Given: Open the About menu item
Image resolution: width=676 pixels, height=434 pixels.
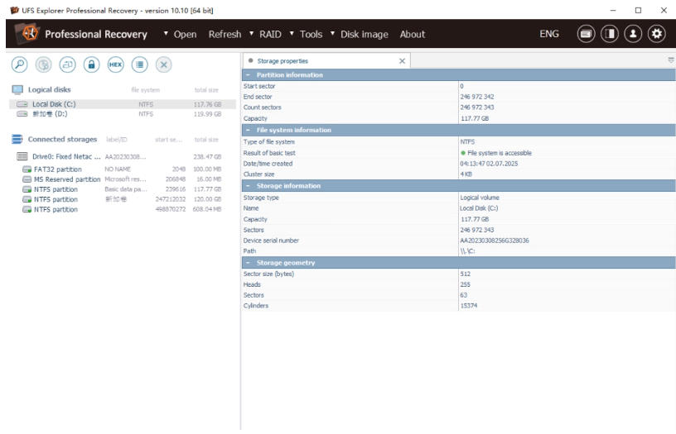Looking at the screenshot, I should (412, 34).
